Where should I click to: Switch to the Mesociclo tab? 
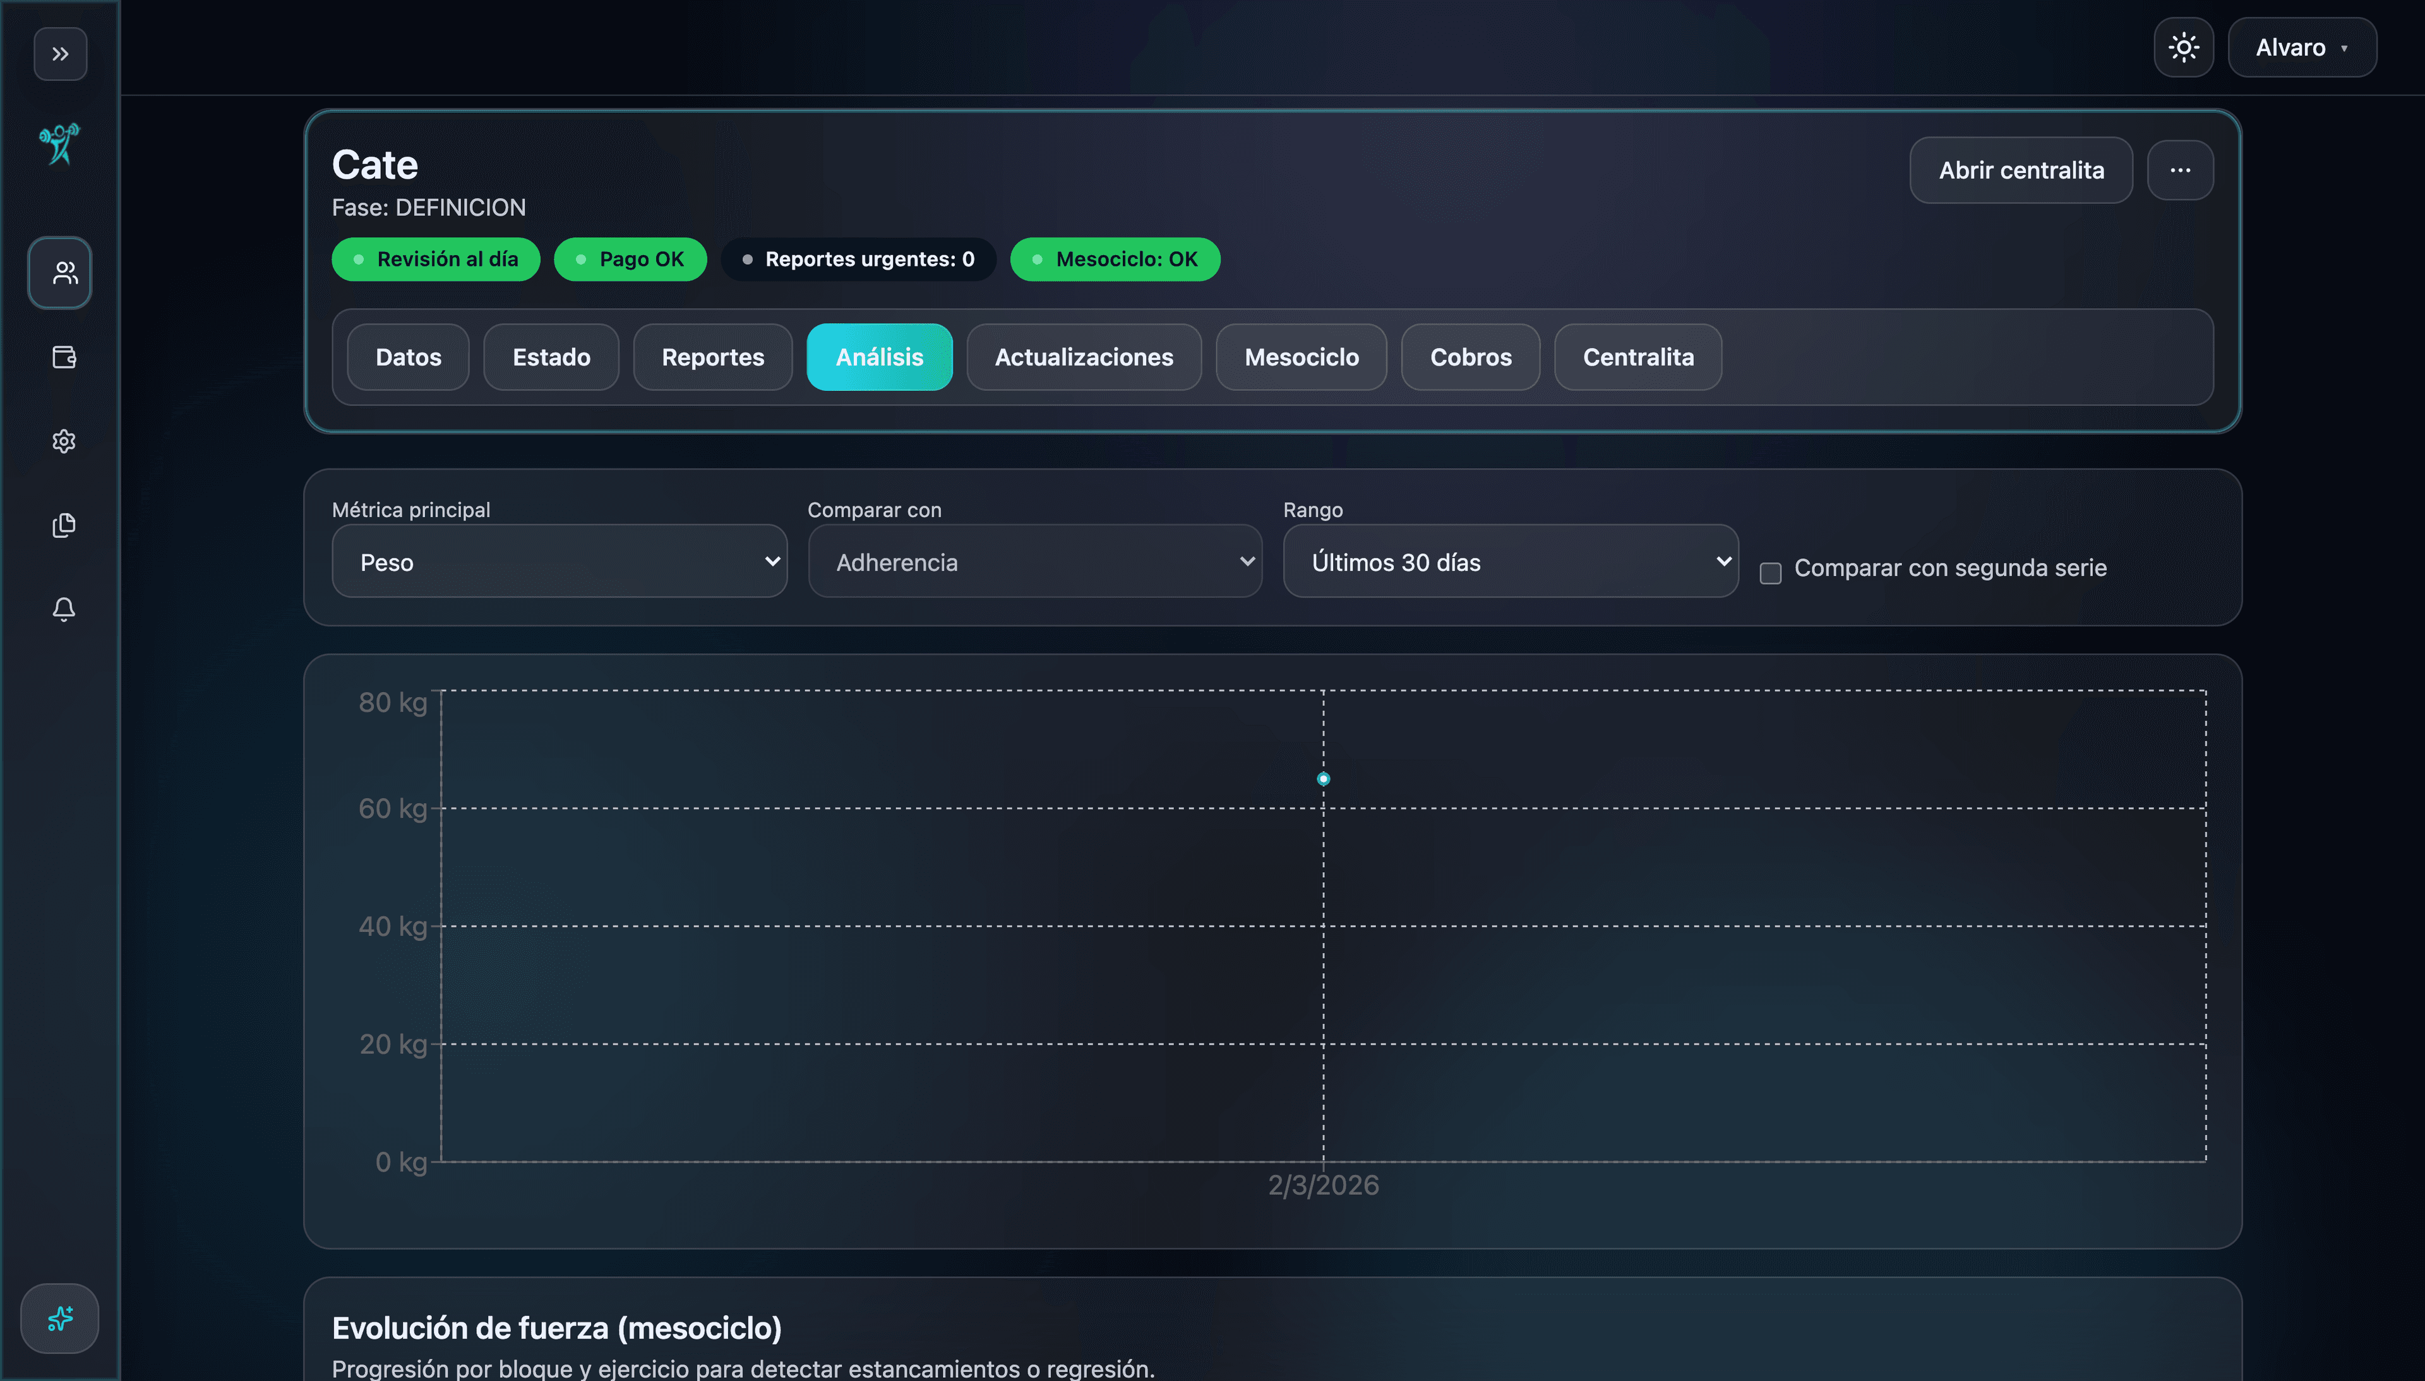click(x=1301, y=357)
